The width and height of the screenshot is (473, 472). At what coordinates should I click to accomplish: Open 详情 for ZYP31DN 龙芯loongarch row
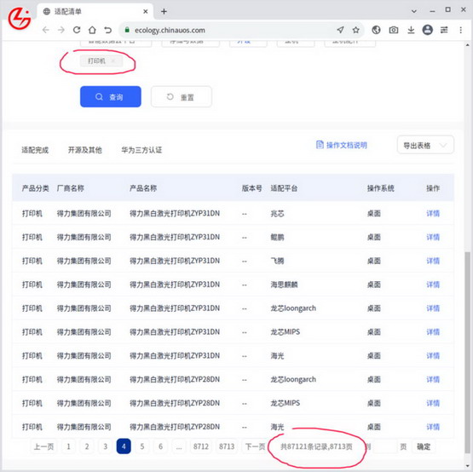click(433, 308)
